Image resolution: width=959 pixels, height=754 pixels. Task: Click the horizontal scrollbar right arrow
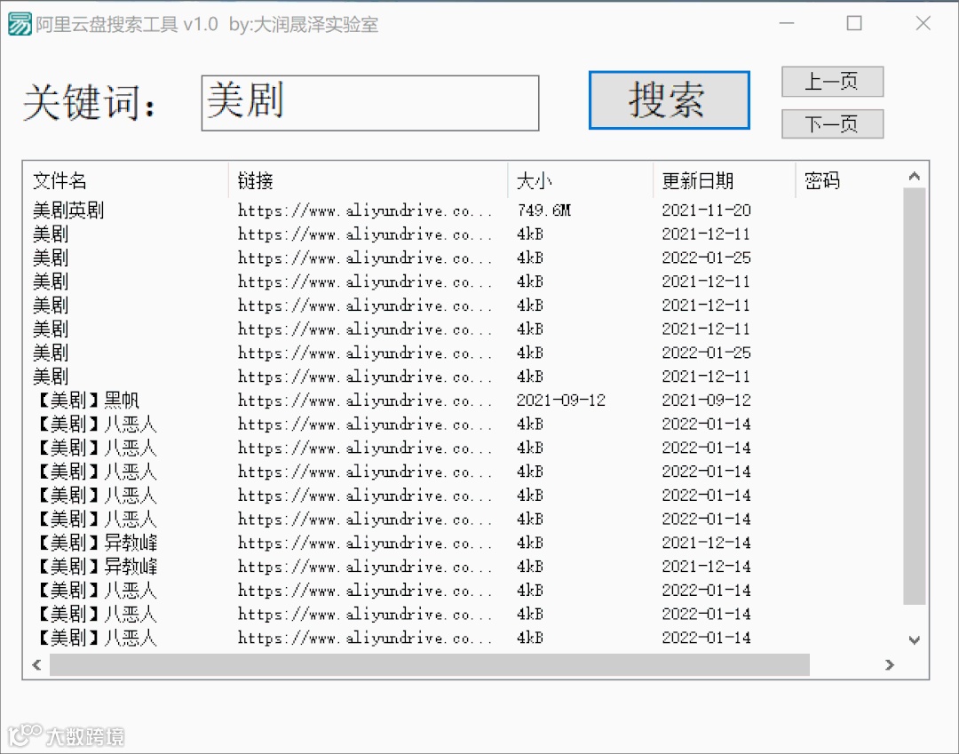[x=890, y=664]
